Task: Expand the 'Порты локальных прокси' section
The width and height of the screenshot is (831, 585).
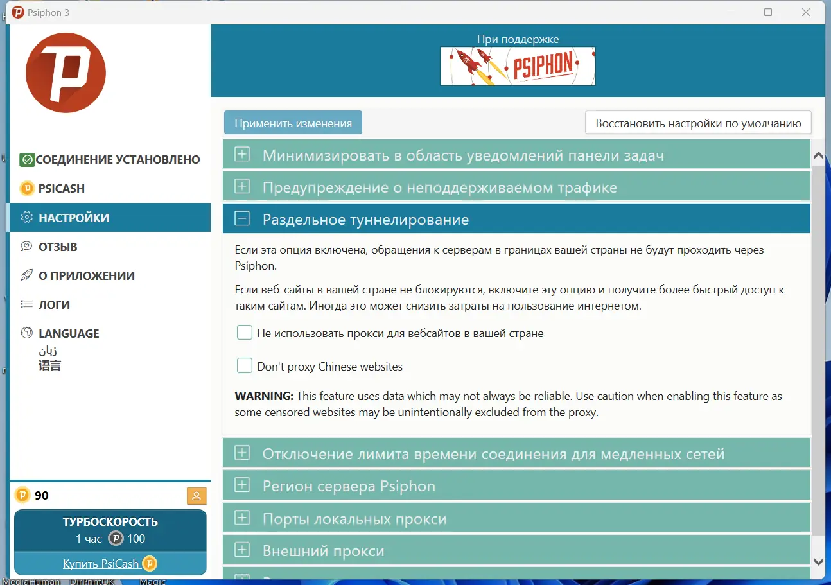Action: click(516, 518)
